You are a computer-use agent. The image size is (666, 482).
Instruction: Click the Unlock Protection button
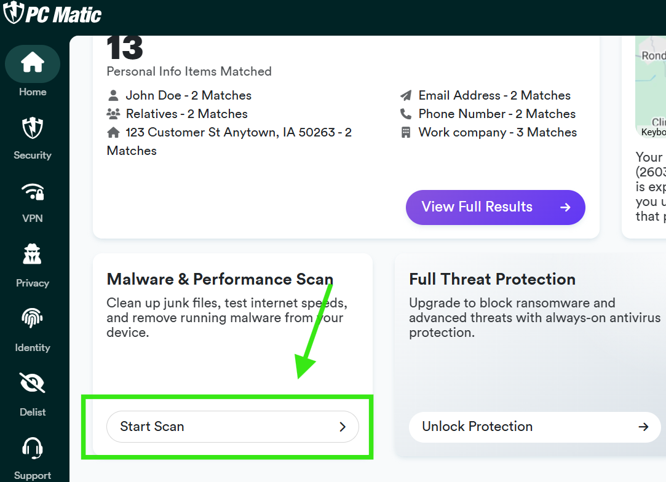click(534, 427)
